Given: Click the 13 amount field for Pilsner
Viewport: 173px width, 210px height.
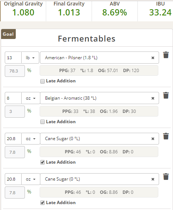Looking at the screenshot, I should 13,58.
